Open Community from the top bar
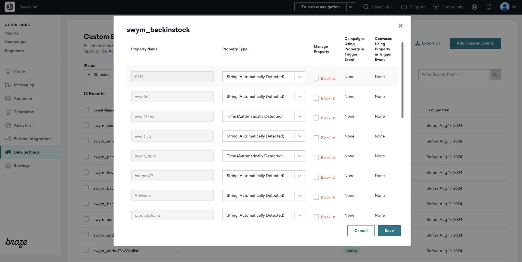The image size is (522, 262). [448, 7]
